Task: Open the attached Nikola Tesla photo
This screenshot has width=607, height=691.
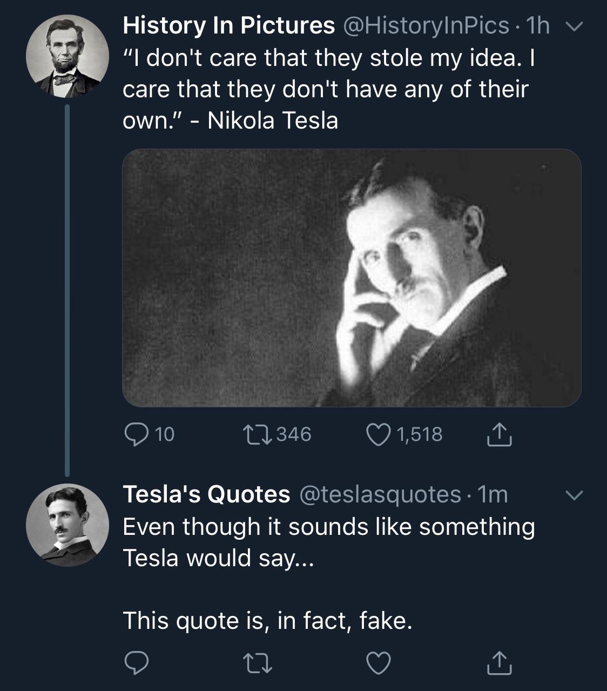Action: click(x=352, y=277)
